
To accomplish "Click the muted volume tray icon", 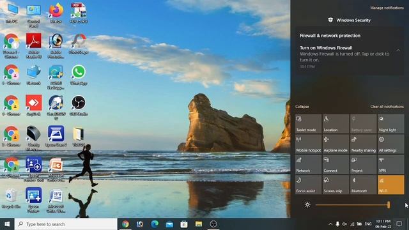I will tap(344, 224).
